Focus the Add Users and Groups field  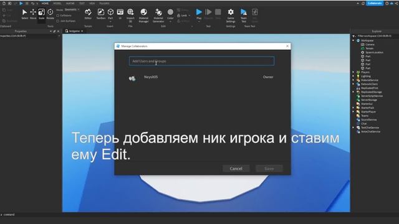click(x=201, y=61)
